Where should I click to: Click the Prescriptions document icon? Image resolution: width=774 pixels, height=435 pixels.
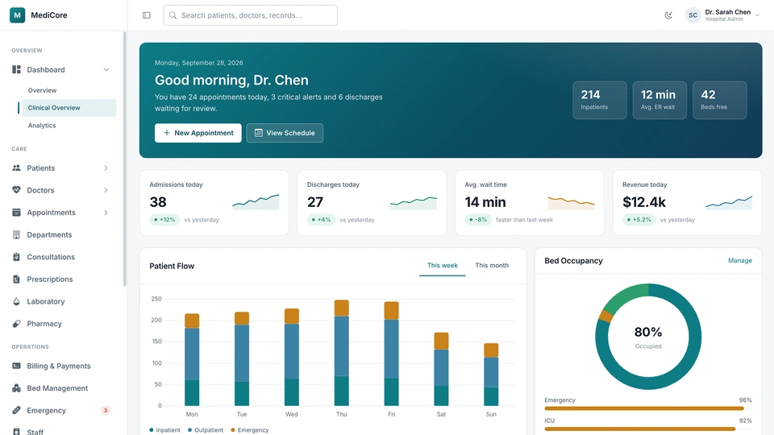16,280
